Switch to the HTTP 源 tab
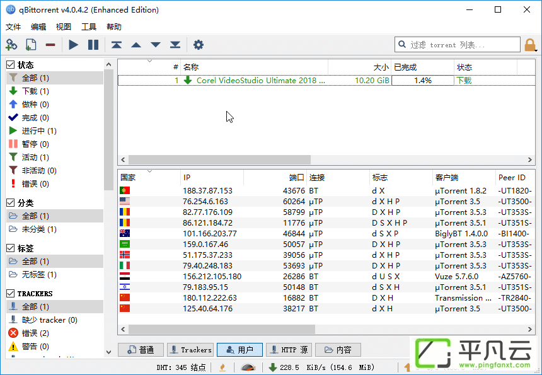This screenshot has width=542, height=375. coord(289,350)
